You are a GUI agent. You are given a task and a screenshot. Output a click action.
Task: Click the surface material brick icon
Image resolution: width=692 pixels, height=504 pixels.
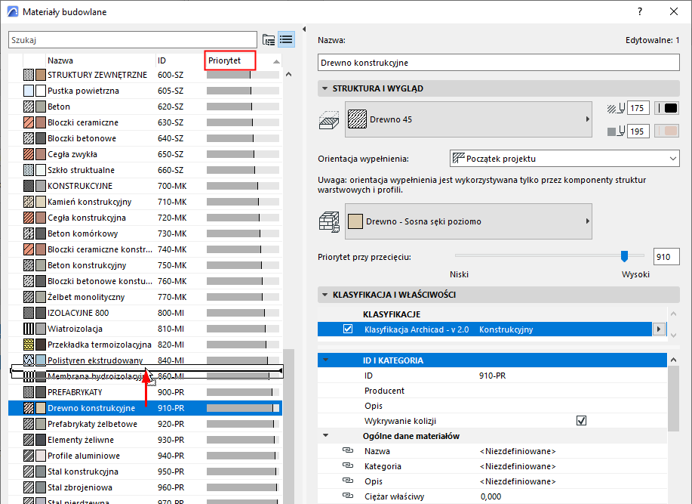(x=329, y=221)
